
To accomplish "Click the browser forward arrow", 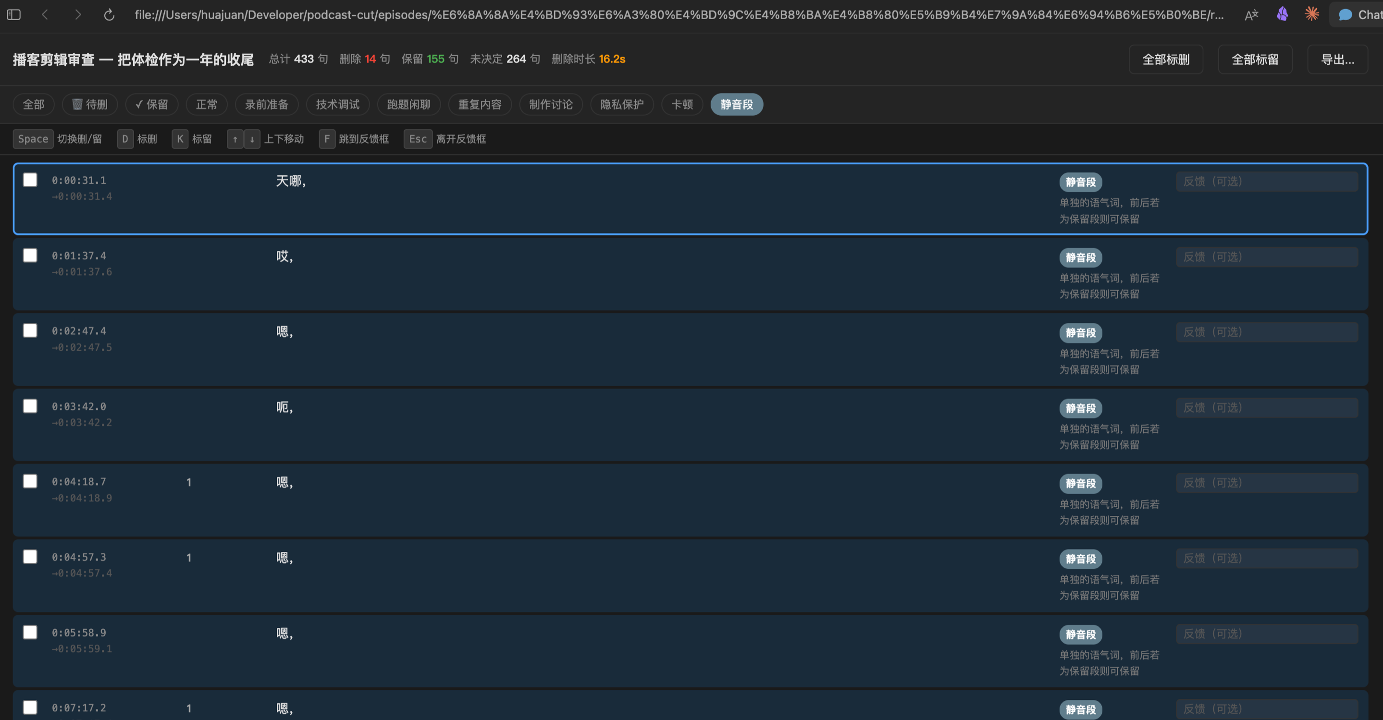I will [x=78, y=14].
